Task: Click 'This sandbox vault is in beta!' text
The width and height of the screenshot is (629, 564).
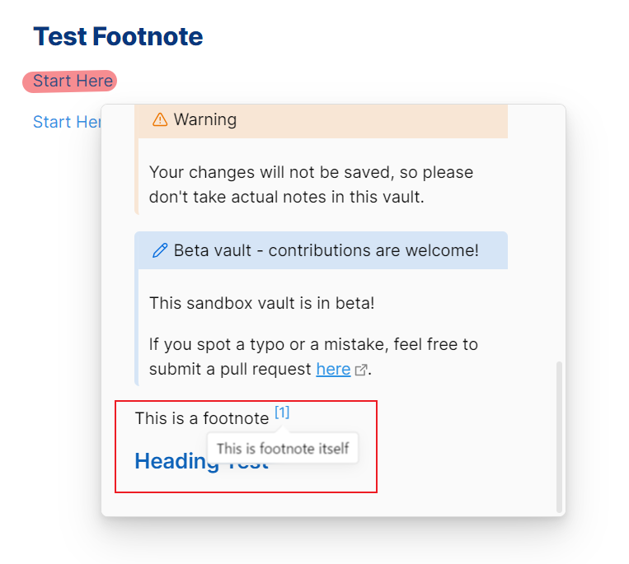Action: tap(261, 303)
